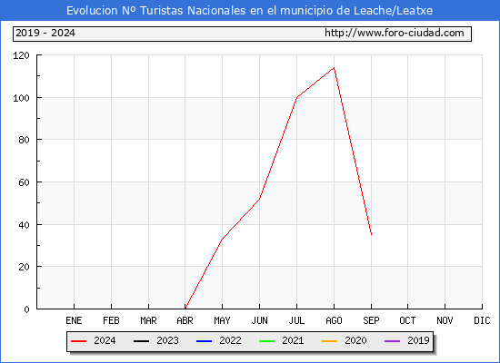This screenshot has height=363, width=500.
Task: Click the 20 value on the y-axis
Action: click(x=24, y=267)
